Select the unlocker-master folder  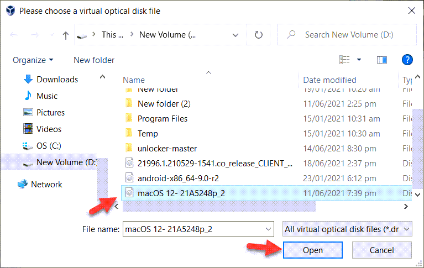[167, 148]
